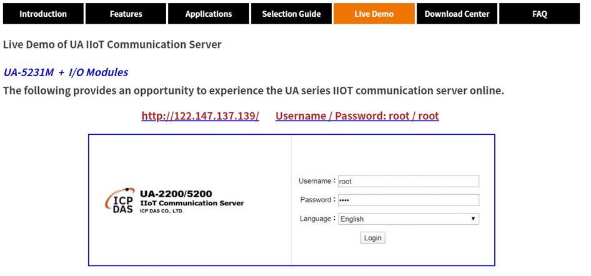
Task: Go to the Applications tab
Action: (x=209, y=14)
